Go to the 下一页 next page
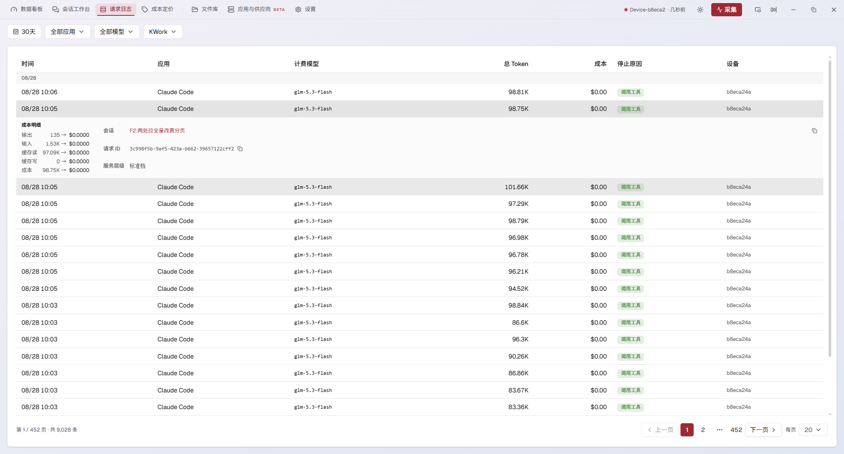Image resolution: width=844 pixels, height=454 pixels. click(763, 430)
